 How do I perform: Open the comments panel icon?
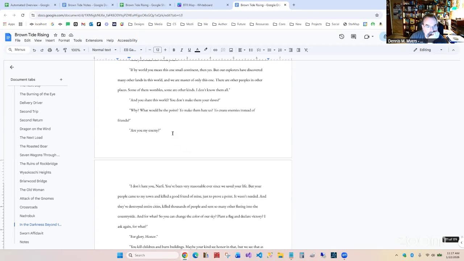tap(353, 37)
